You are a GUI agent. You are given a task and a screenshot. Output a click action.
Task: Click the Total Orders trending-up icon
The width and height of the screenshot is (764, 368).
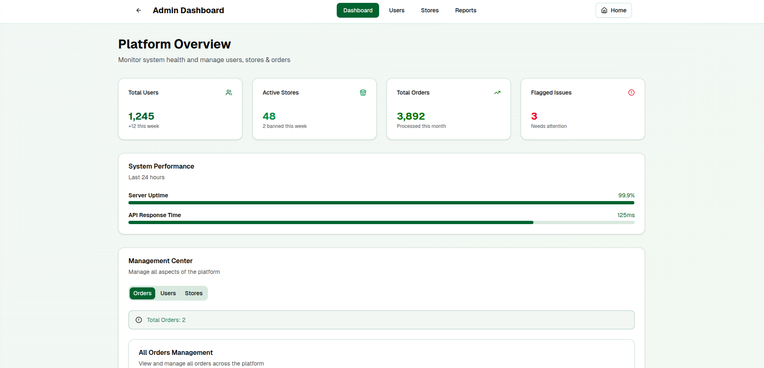point(497,93)
